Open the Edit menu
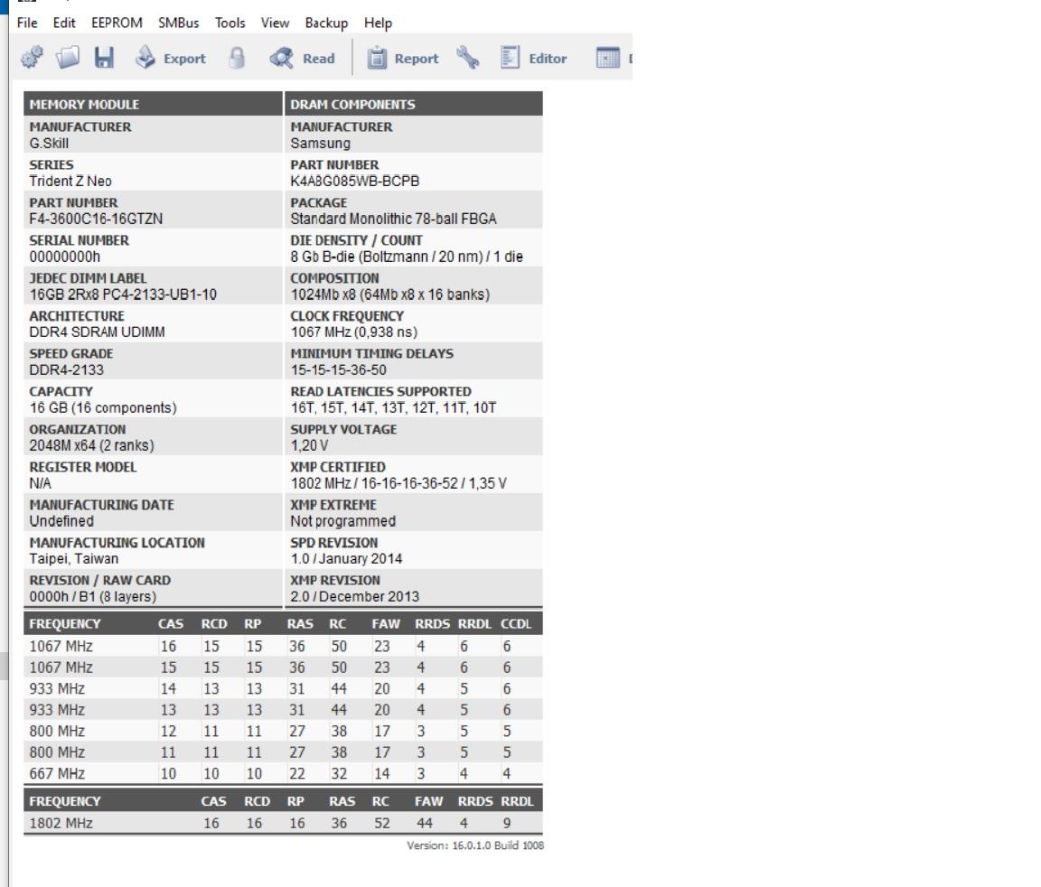Viewport: 1041px width, 887px height. coord(64,23)
